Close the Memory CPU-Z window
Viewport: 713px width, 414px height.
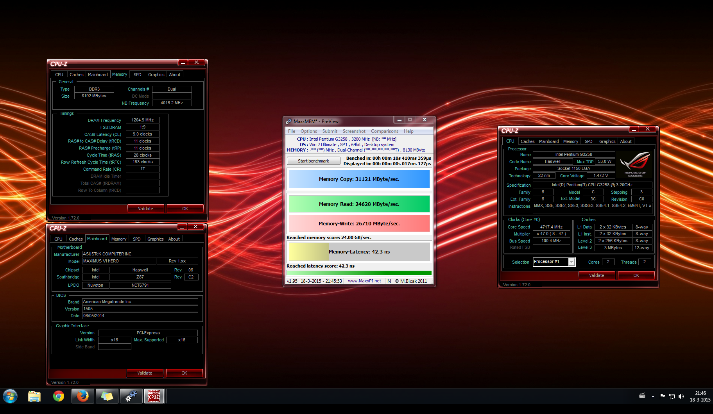click(197, 62)
